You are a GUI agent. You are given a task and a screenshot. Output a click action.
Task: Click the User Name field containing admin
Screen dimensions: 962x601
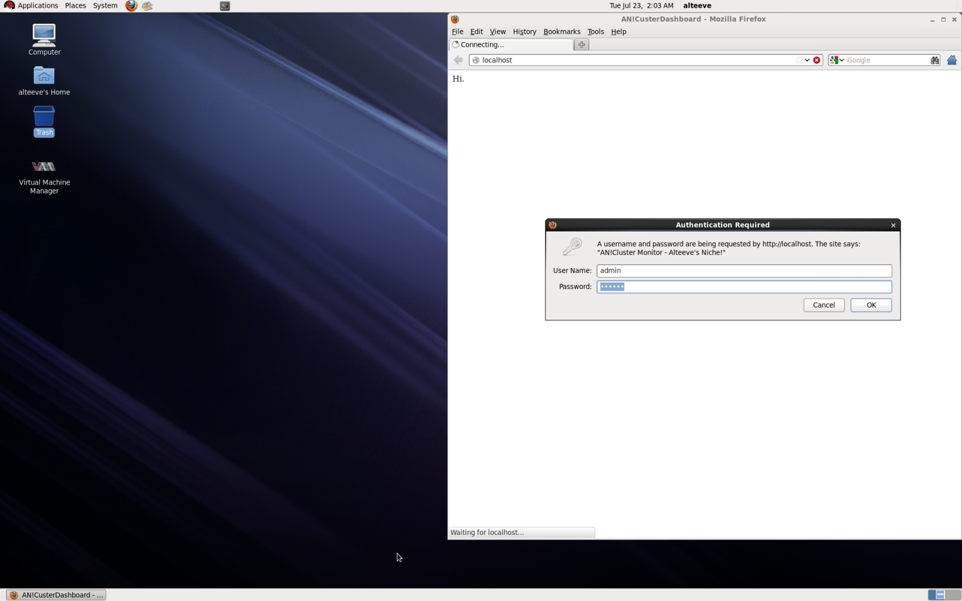tap(743, 271)
